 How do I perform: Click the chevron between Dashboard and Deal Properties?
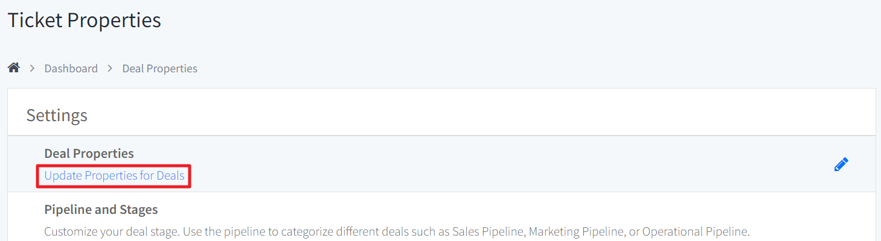(110, 69)
